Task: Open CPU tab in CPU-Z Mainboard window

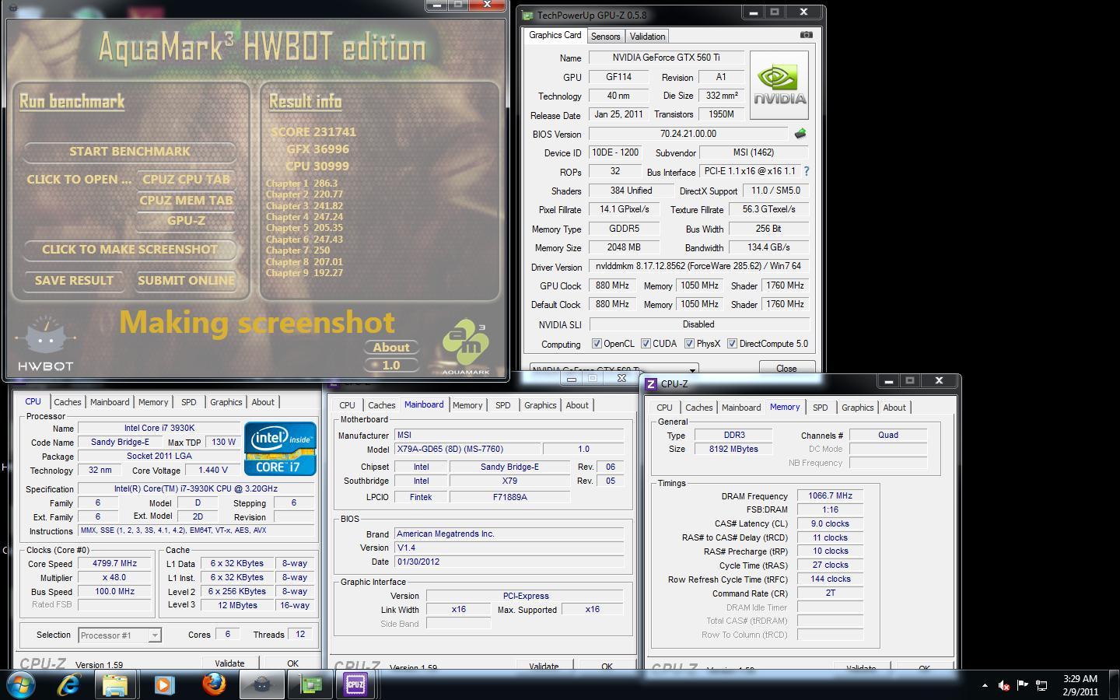Action: (347, 405)
